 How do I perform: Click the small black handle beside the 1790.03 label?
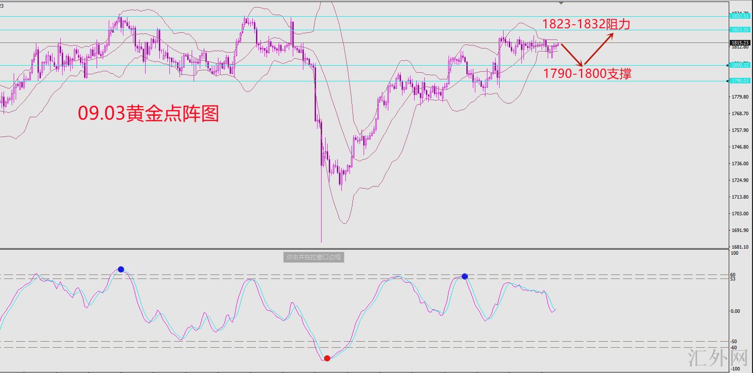point(728,81)
